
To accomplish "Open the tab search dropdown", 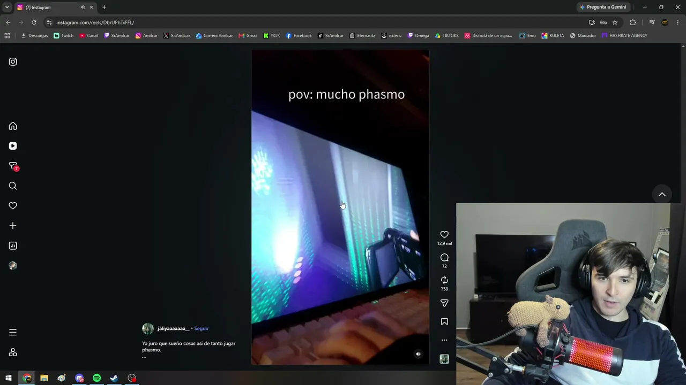I will tap(7, 7).
